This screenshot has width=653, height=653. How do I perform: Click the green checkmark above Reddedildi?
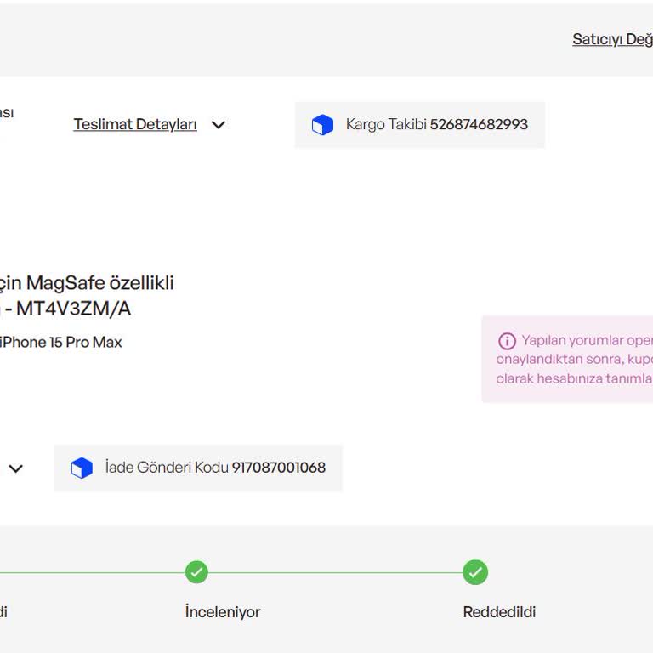[x=475, y=572]
